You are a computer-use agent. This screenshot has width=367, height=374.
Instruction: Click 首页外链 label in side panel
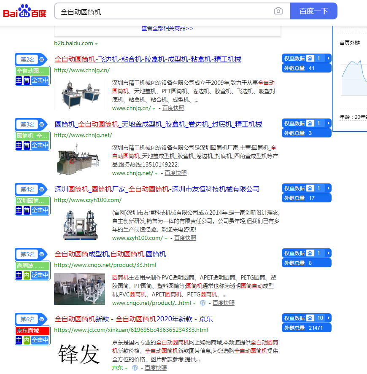pos(350,43)
